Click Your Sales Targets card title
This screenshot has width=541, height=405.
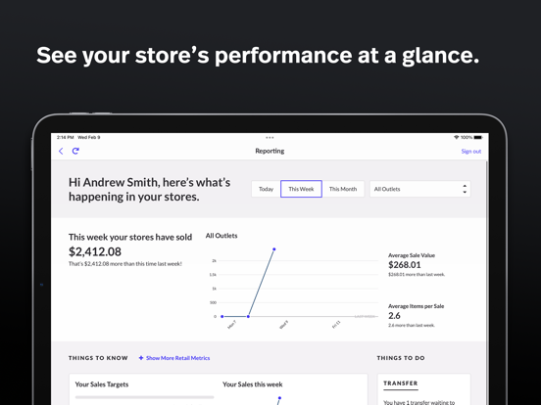pyautogui.click(x=102, y=384)
